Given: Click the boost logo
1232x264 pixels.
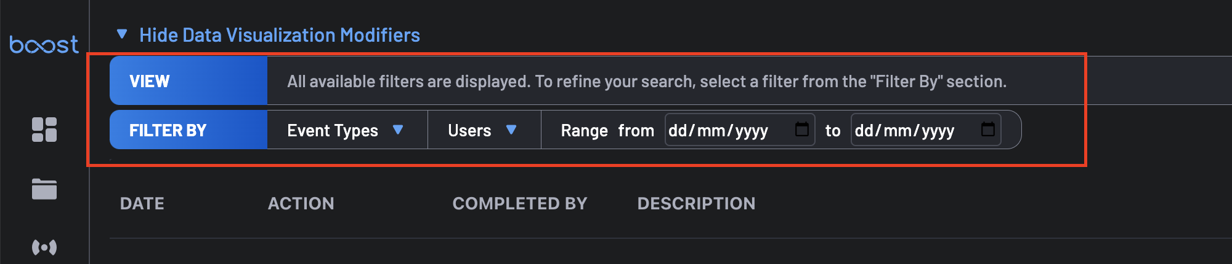Looking at the screenshot, I should pyautogui.click(x=44, y=45).
